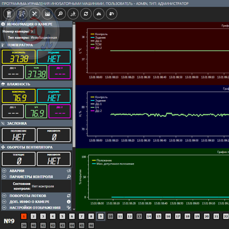This screenshot has width=229, height=229.
Task: Click the left panel vertical scrollbar
Action: (74, 86)
